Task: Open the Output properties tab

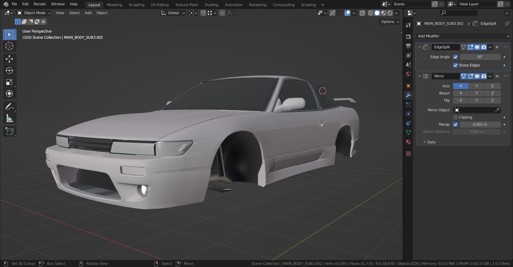Action: pos(408,46)
